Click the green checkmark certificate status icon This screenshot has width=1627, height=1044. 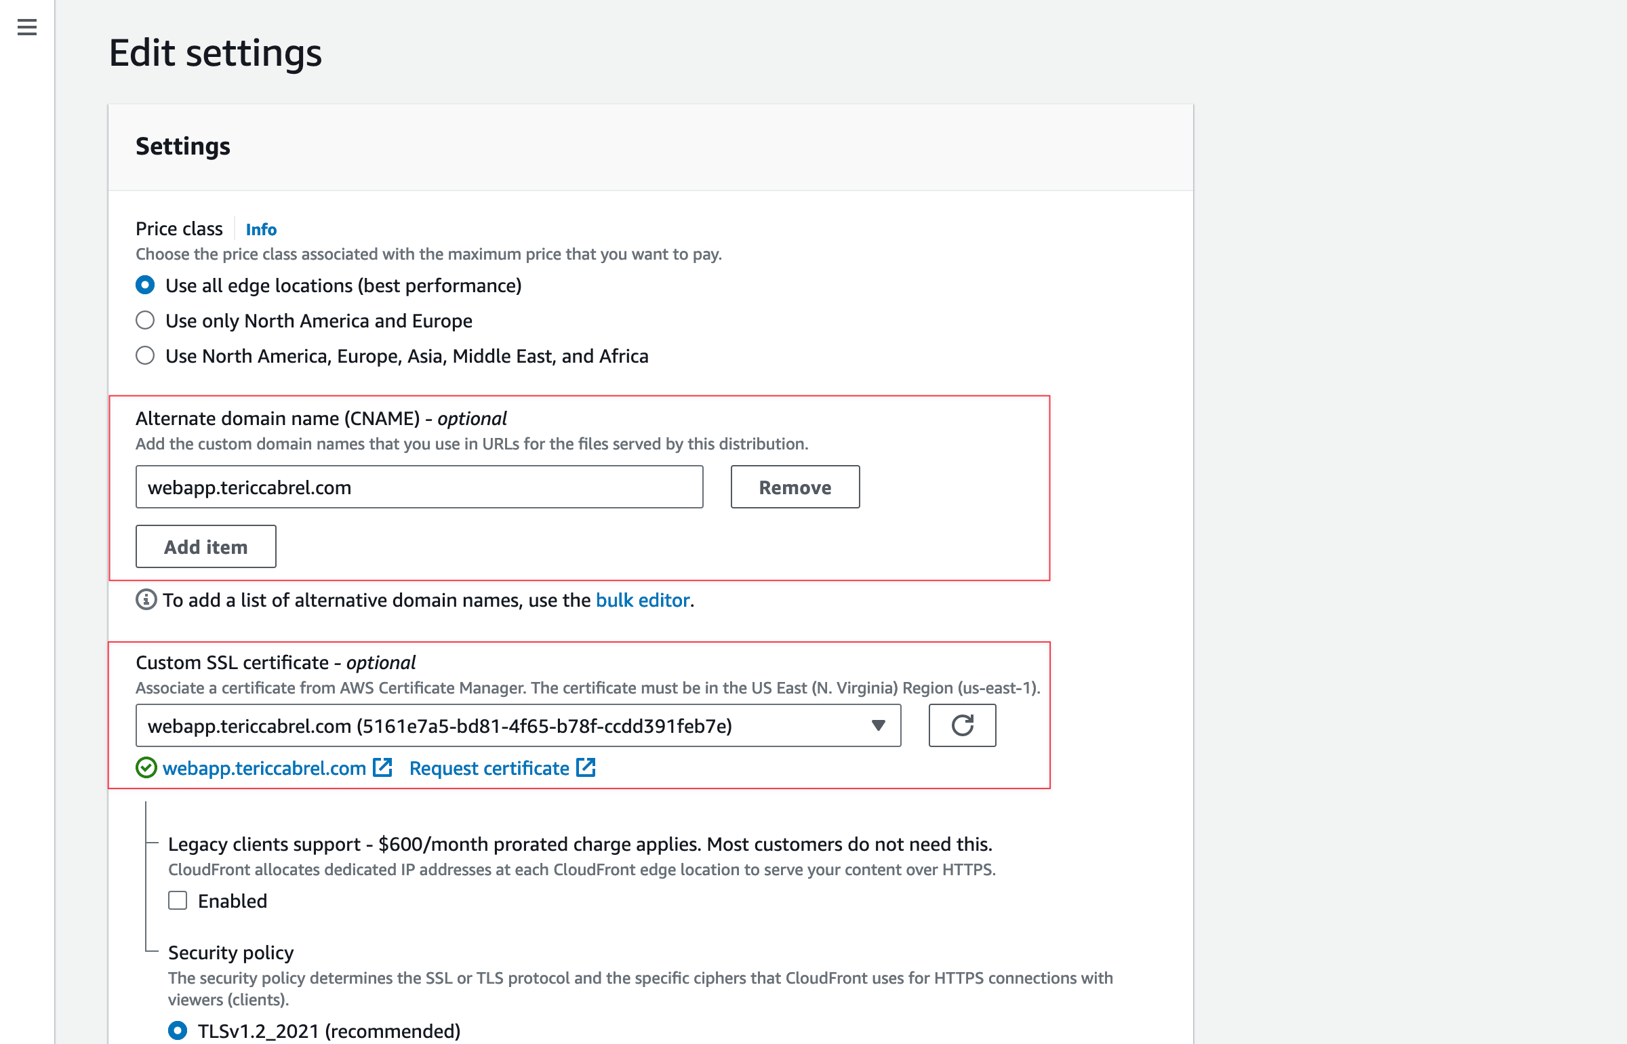pos(146,767)
